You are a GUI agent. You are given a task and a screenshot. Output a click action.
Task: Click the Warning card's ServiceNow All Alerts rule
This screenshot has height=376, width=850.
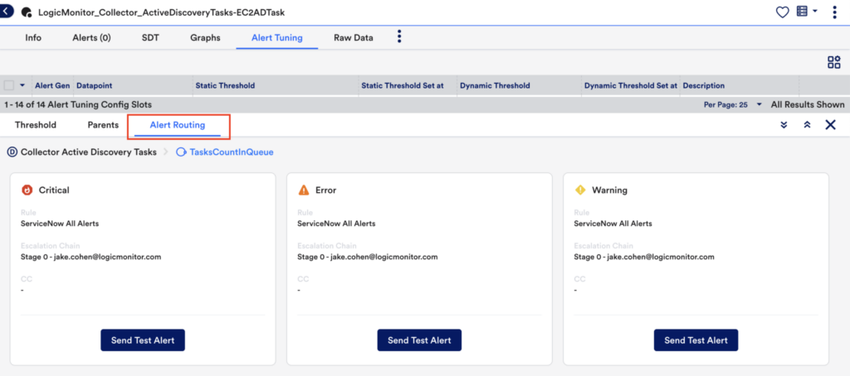pyautogui.click(x=613, y=224)
